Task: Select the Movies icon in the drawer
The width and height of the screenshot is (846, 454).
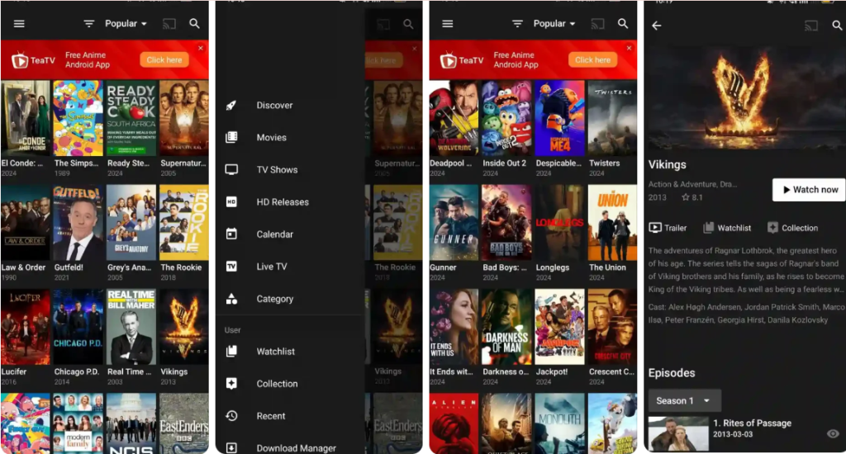Action: tap(232, 138)
